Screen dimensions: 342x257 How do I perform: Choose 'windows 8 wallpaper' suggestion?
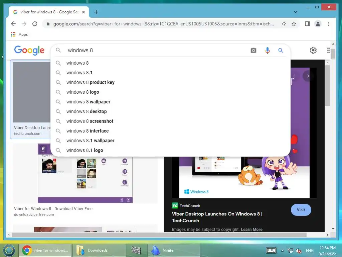point(170,102)
